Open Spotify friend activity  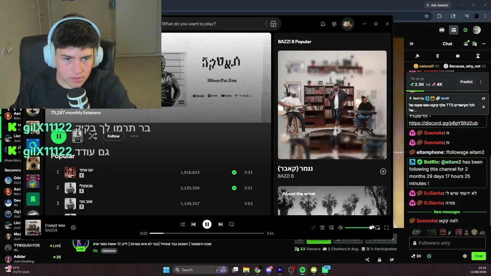point(334,24)
